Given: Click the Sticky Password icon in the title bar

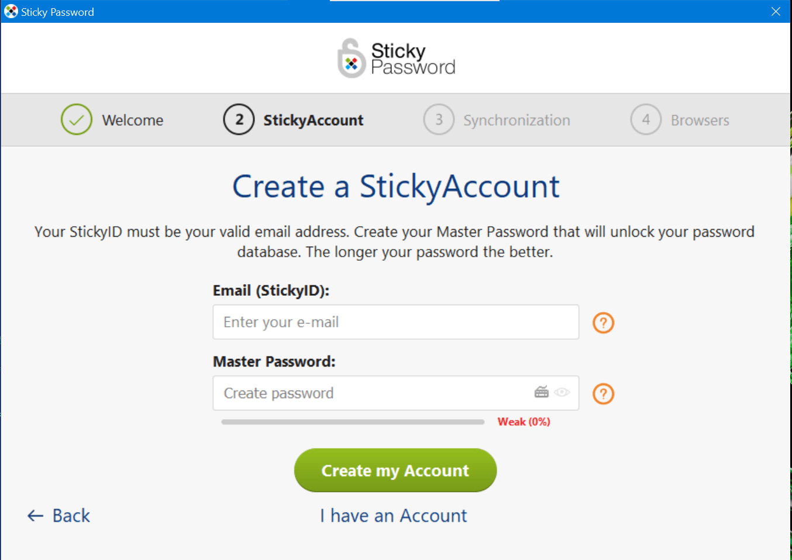Looking at the screenshot, I should pos(11,11).
